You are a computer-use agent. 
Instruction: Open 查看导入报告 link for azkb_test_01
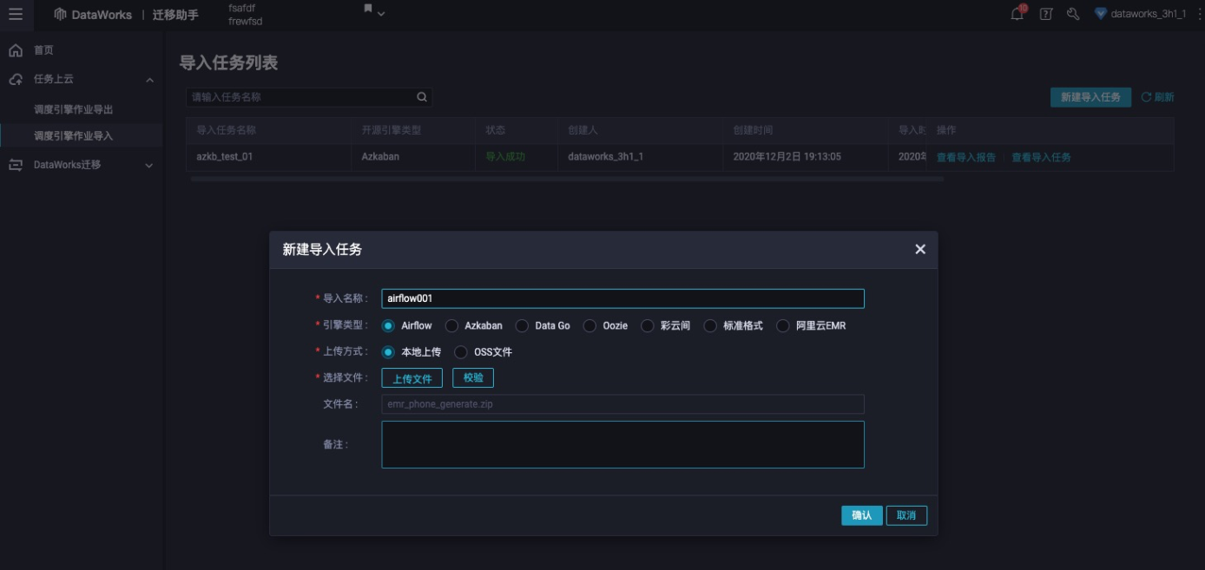click(965, 157)
